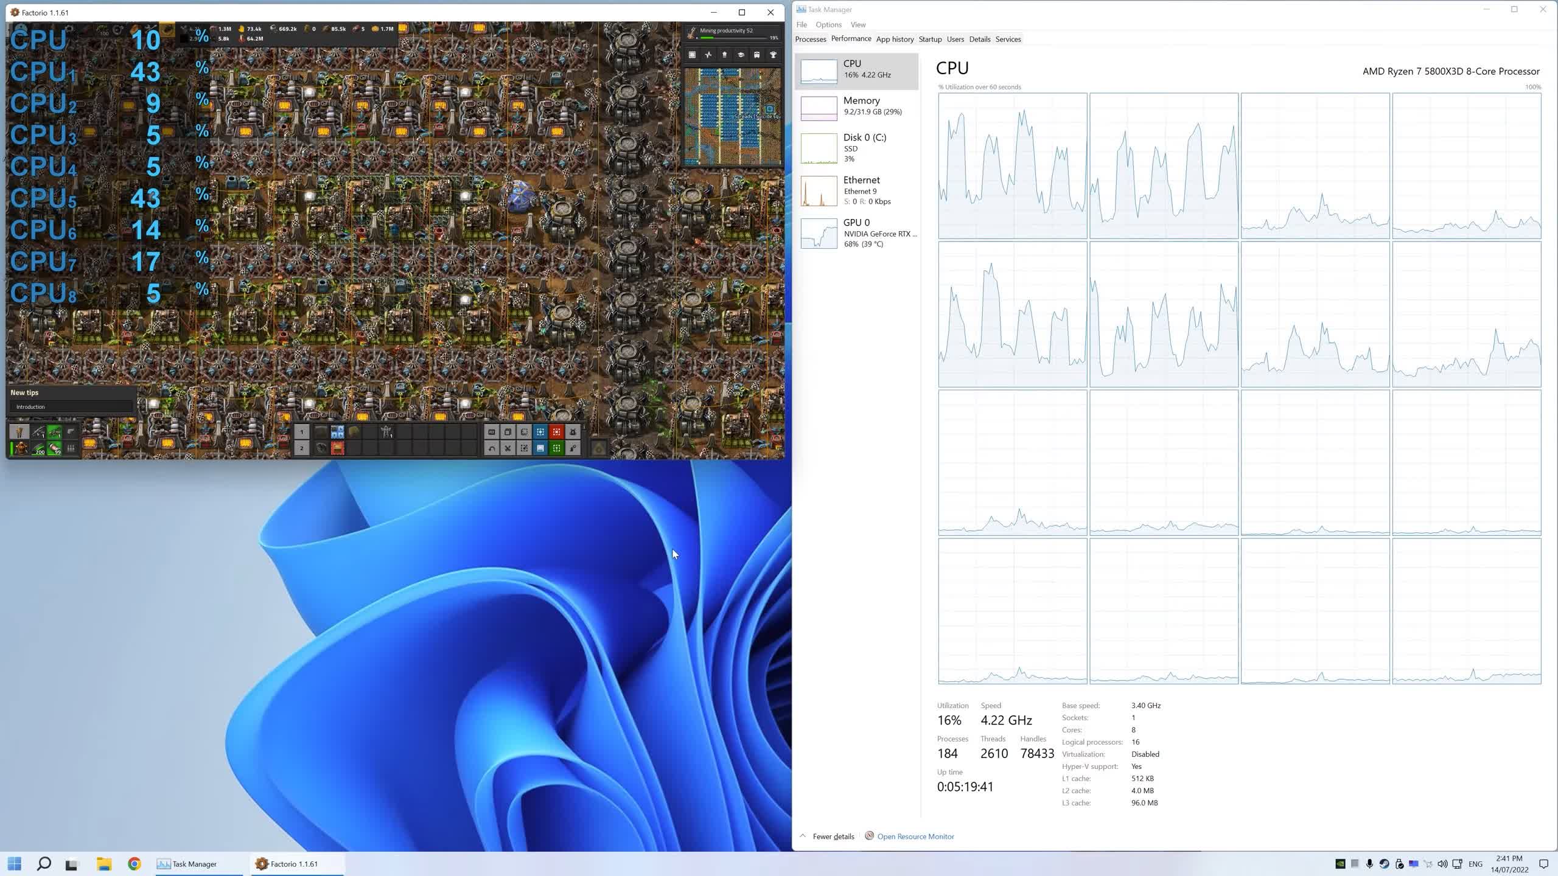Open Factorio achievements trophy icon
The image size is (1558, 876).
(x=773, y=55)
